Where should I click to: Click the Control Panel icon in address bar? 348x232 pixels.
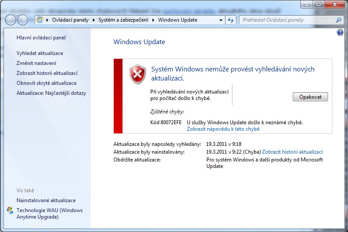(40, 19)
